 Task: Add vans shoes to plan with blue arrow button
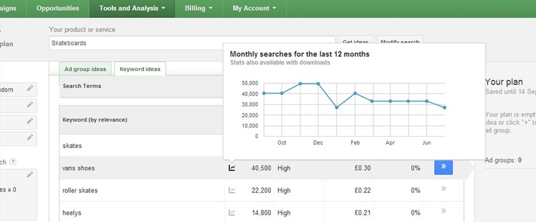443,167
